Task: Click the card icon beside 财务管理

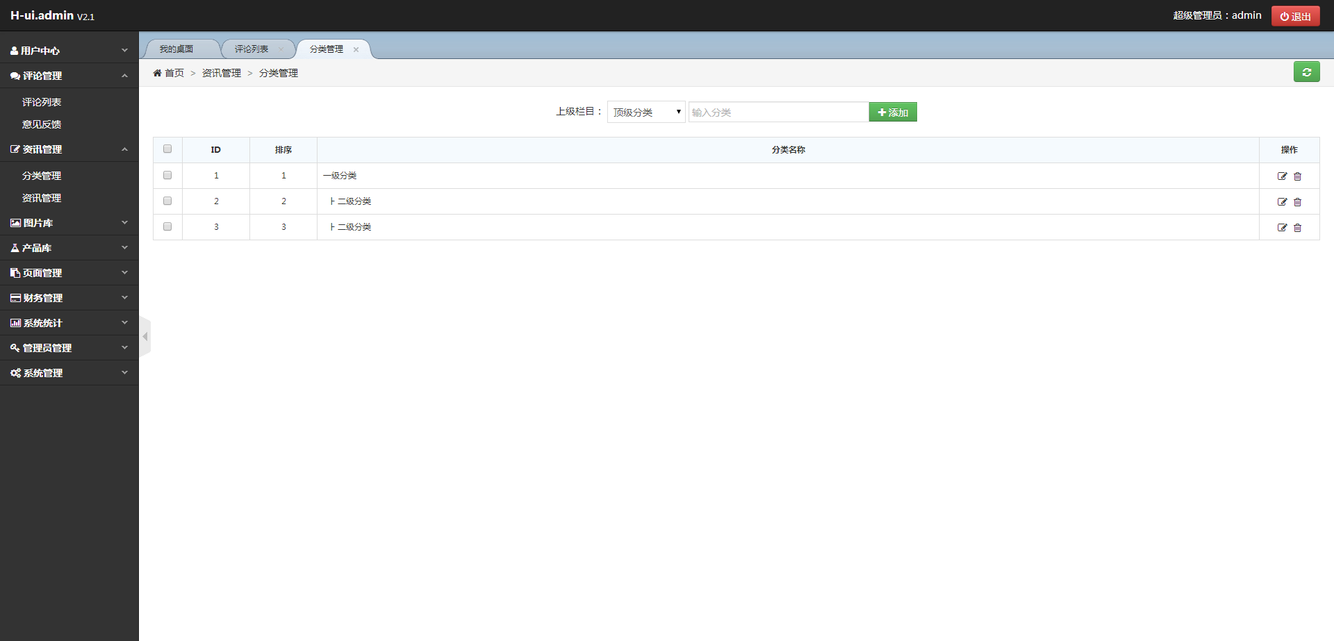Action: (x=15, y=298)
